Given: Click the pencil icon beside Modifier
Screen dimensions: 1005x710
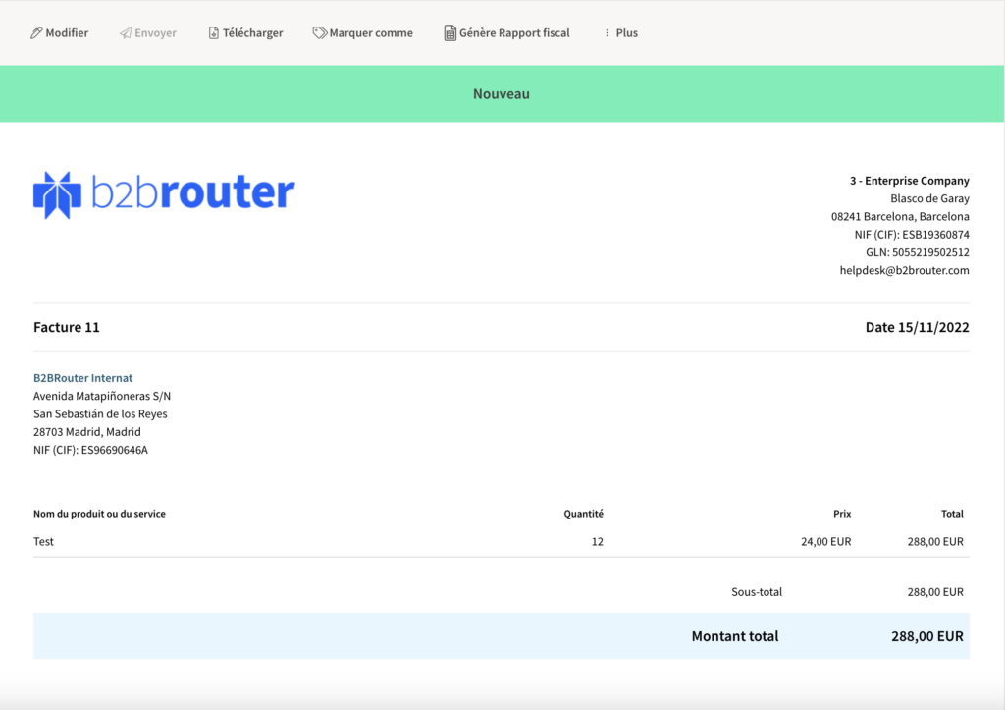Looking at the screenshot, I should click(x=36, y=32).
